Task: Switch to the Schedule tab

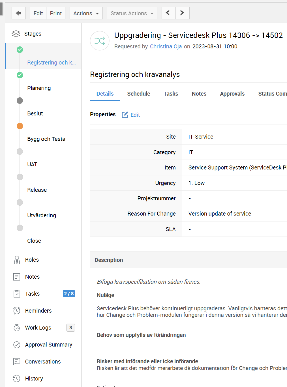Action: point(139,94)
